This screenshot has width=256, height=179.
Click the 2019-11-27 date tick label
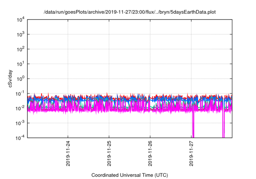tap(191, 153)
